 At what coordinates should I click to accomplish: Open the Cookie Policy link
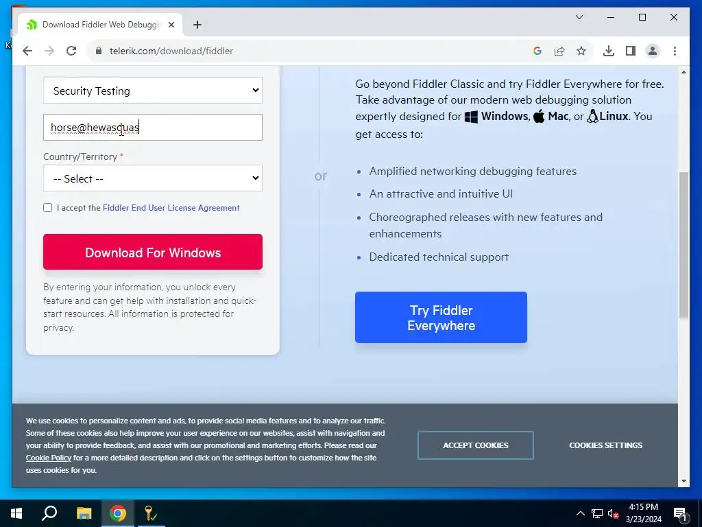(x=49, y=458)
